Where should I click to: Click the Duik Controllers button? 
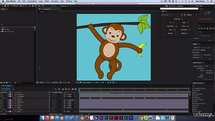point(172,26)
